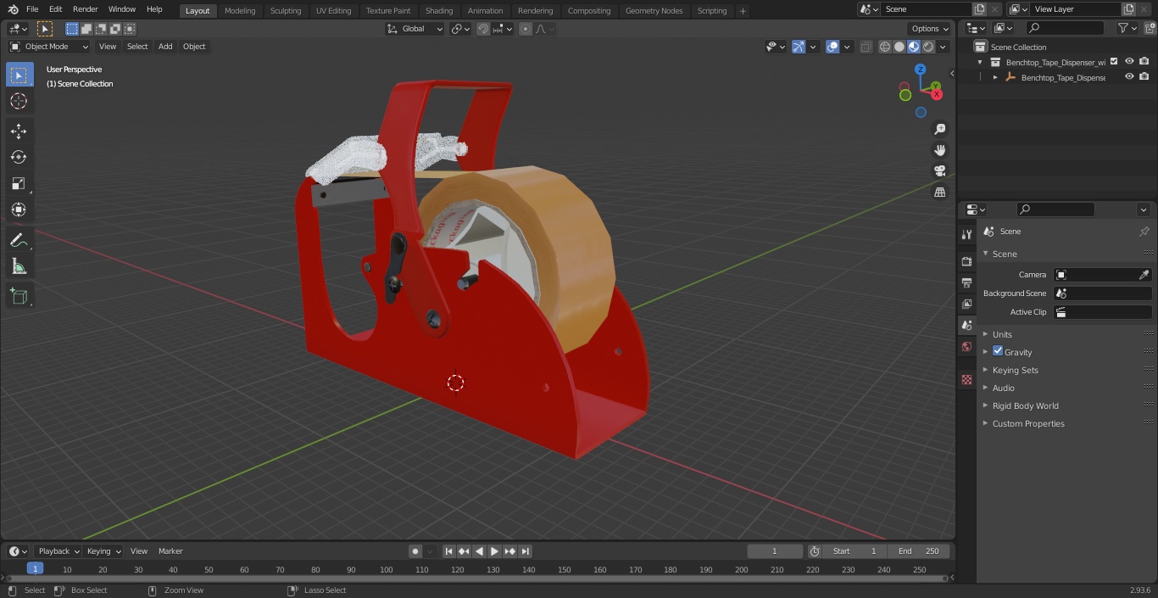Exclude the Benchtop_Tape_Dispenser collection via checkbox

[1114, 62]
